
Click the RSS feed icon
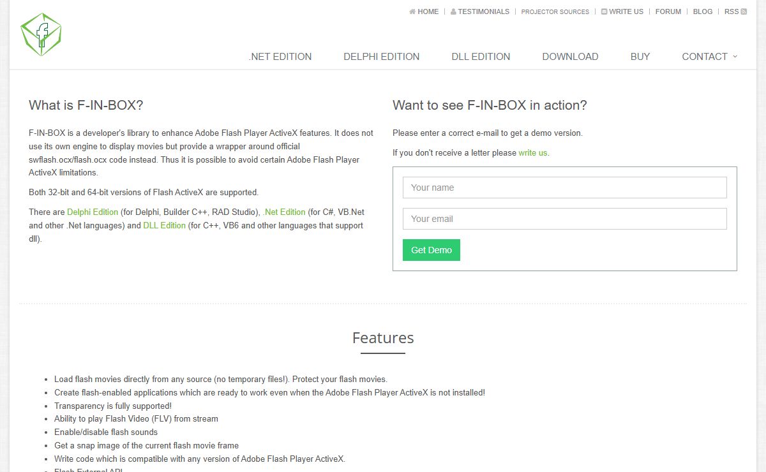[744, 11]
